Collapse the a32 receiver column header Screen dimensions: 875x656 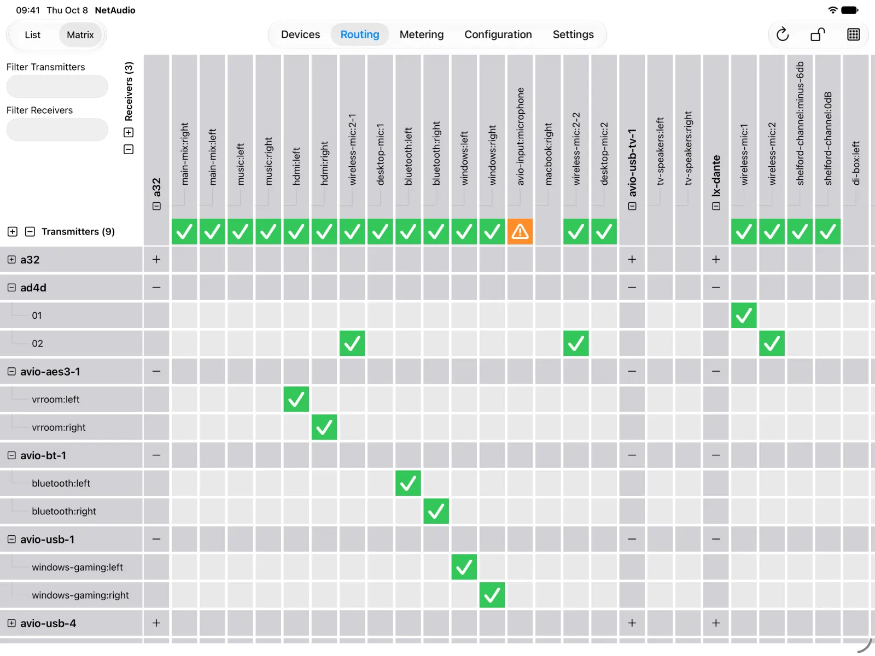point(156,206)
